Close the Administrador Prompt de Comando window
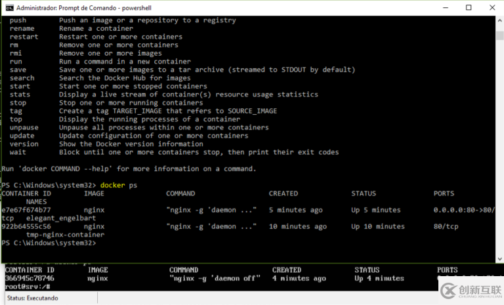504x305 pixels. pos(492,8)
